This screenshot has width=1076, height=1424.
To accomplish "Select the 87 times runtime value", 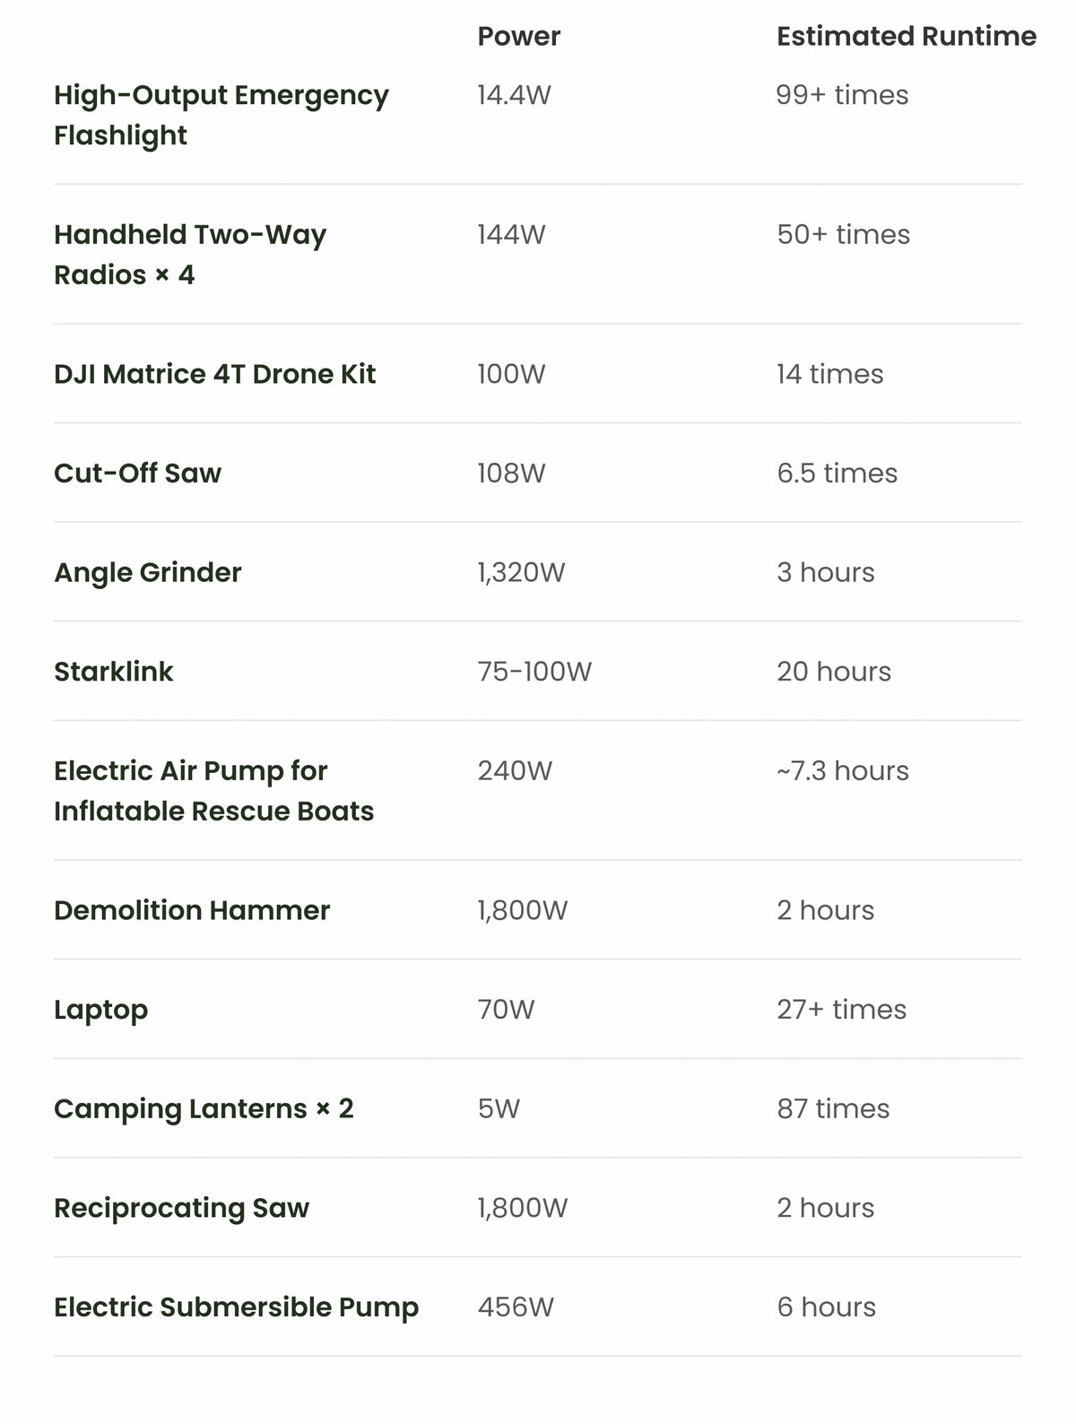I will [833, 1109].
